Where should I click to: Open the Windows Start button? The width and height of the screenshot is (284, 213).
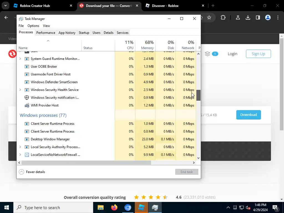click(x=7, y=207)
